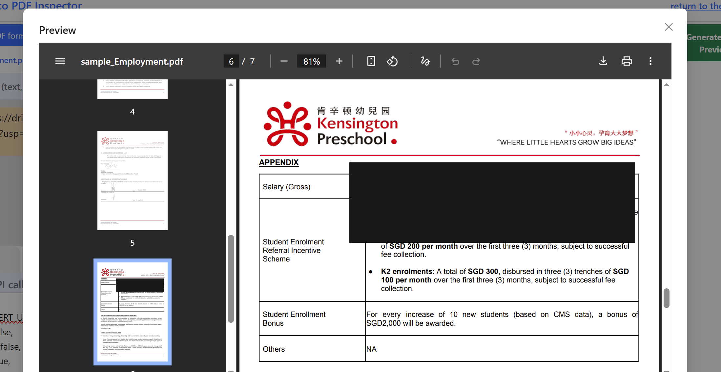This screenshot has height=372, width=721.
Task: Click the undo arrow icon
Action: tap(455, 61)
